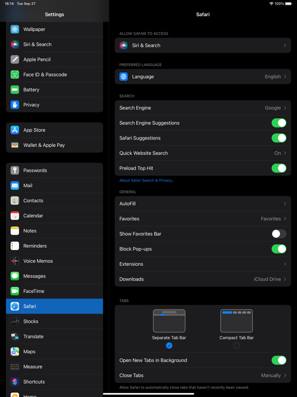The image size is (297, 397).
Task: Tap the Reminders icon
Action: pos(14,246)
